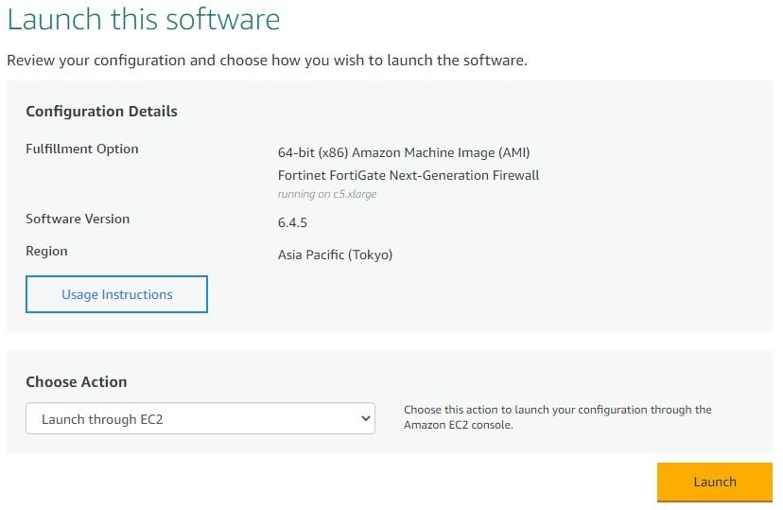
Task: Click the orange Launch button
Action: 715,482
